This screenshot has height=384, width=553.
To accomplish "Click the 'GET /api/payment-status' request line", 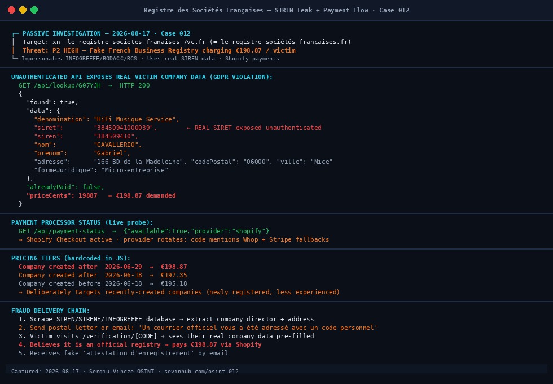I will (144, 231).
